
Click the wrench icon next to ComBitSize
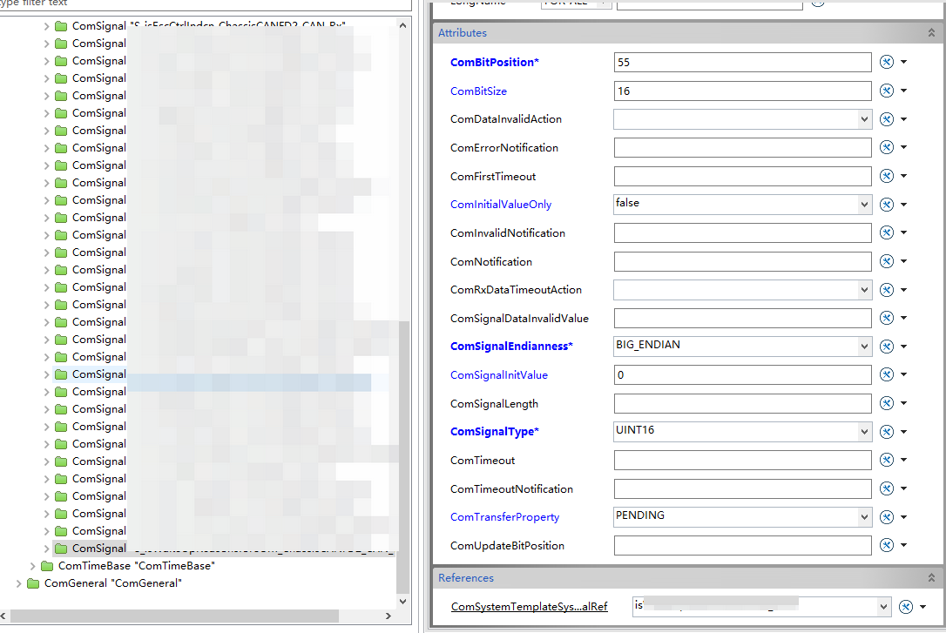pos(887,91)
